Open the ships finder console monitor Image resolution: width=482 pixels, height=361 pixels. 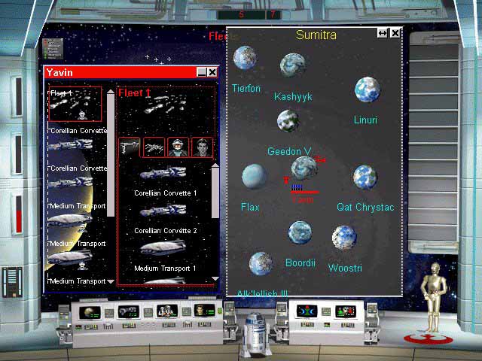point(129,312)
